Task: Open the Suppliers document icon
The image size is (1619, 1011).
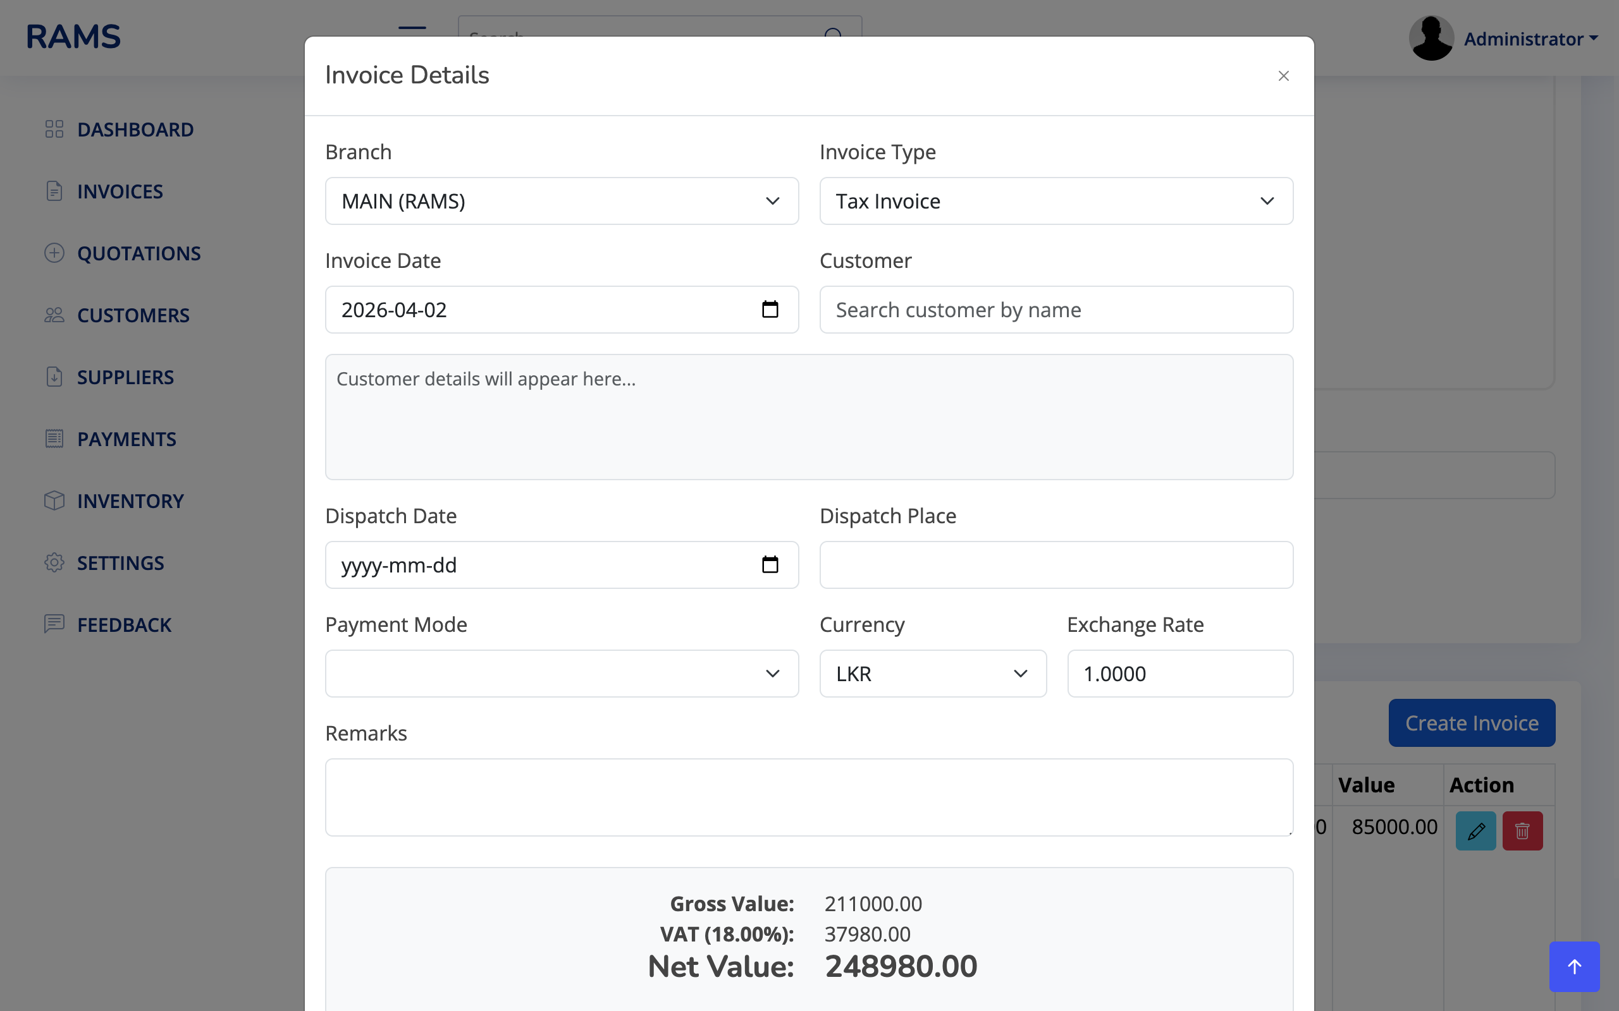Action: coord(54,377)
